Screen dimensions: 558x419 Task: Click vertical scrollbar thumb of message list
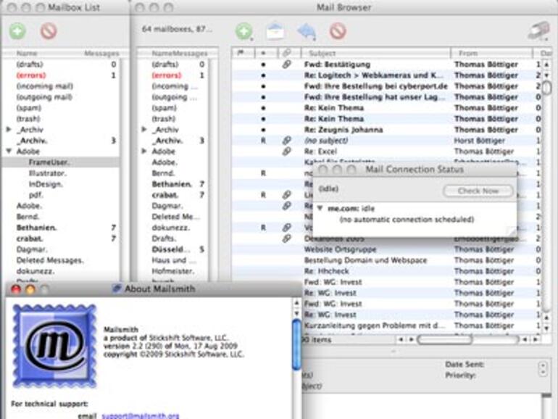point(547,87)
